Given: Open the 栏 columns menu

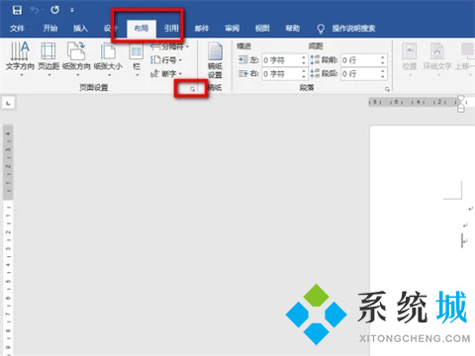Looking at the screenshot, I should coord(137,60).
